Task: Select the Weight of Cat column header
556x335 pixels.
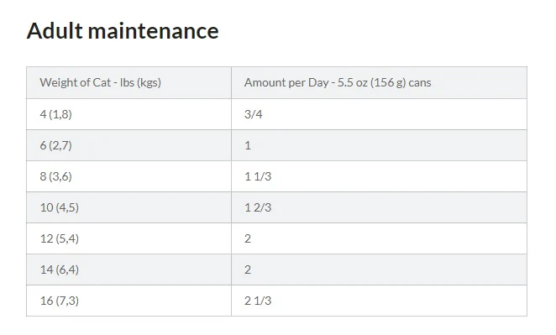Action: (x=129, y=82)
